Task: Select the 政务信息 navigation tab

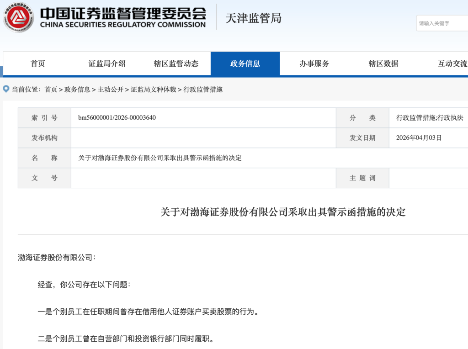Action: click(245, 63)
